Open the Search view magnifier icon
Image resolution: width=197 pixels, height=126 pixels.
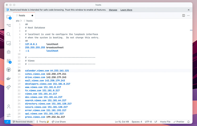point(9,34)
